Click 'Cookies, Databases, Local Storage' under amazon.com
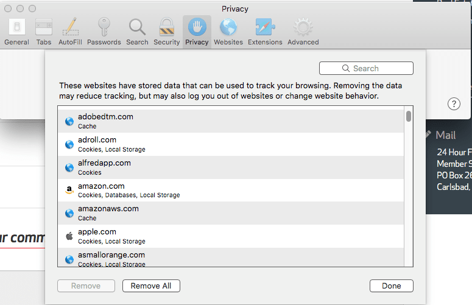This screenshot has height=305, width=472. tap(129, 195)
